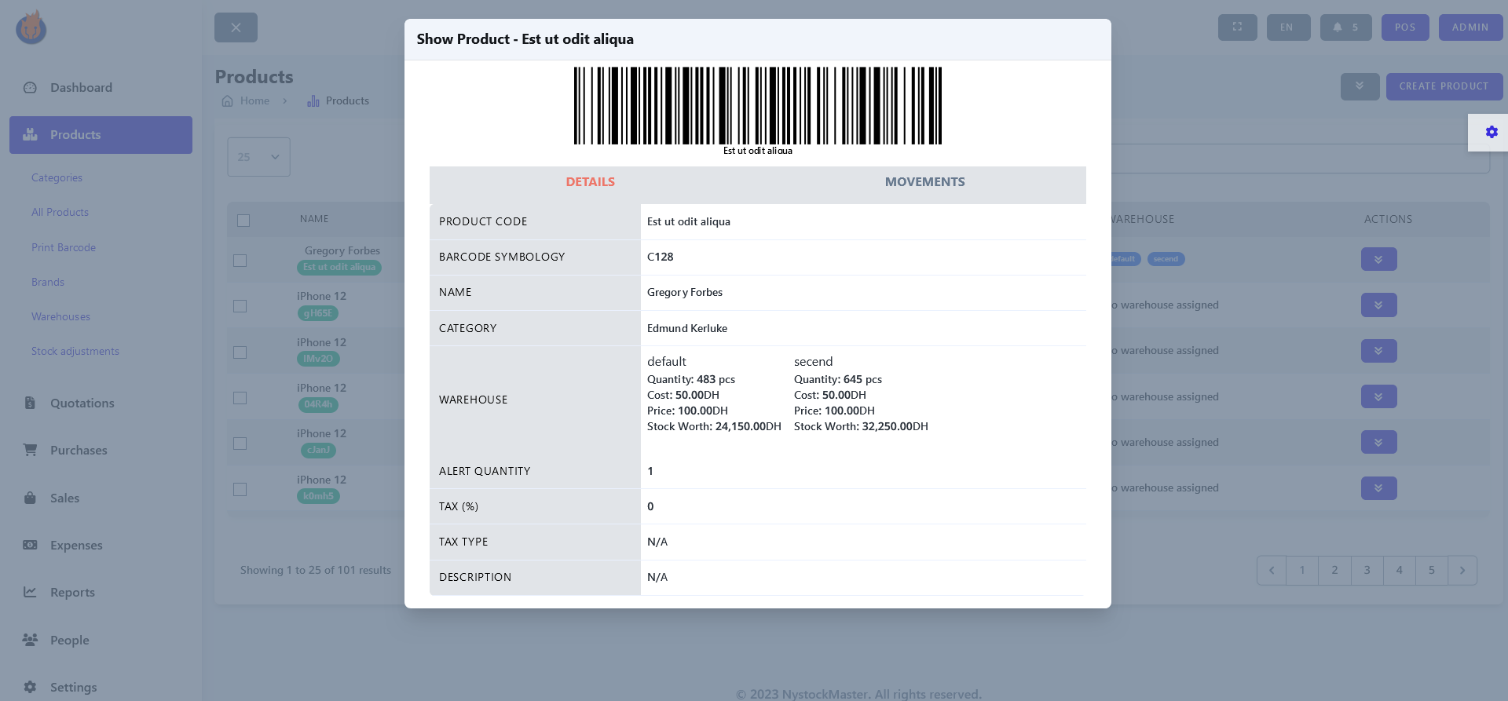This screenshot has height=701, width=1508.
Task: Open the ADMIN user menu
Action: [x=1470, y=27]
